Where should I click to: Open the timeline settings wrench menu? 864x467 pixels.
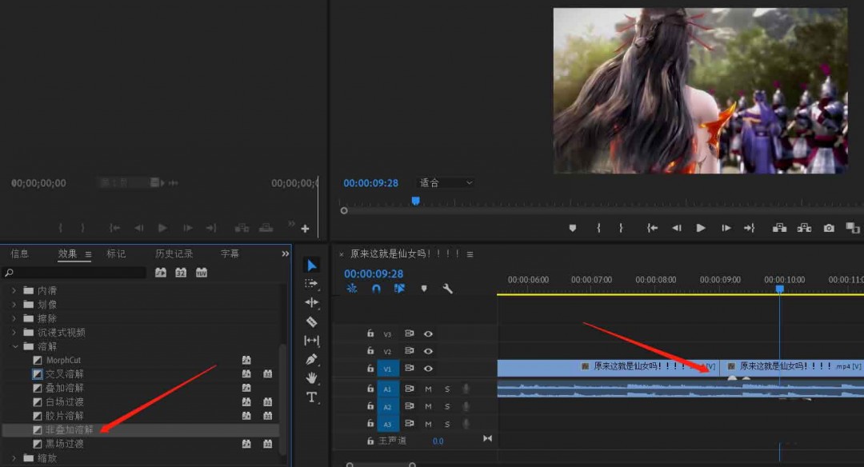[x=447, y=288]
